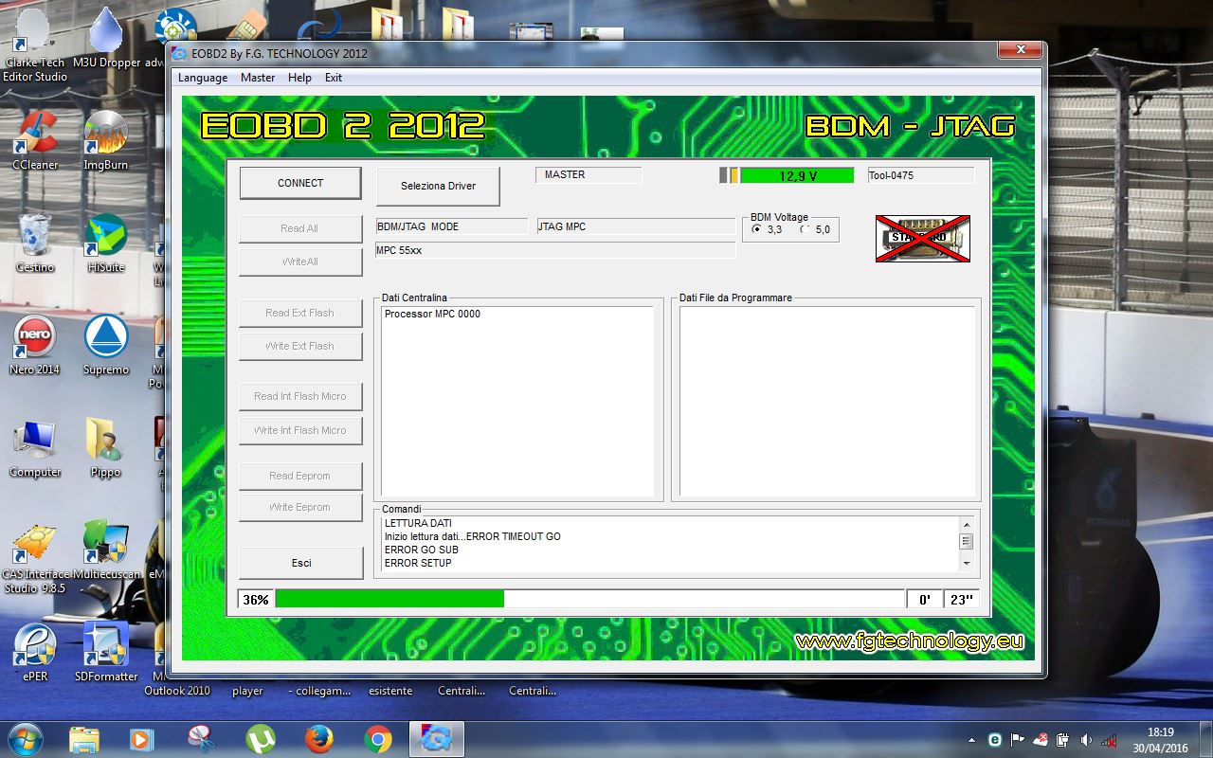
Task: Click the Action Center flag icon
Action: tap(1018, 740)
